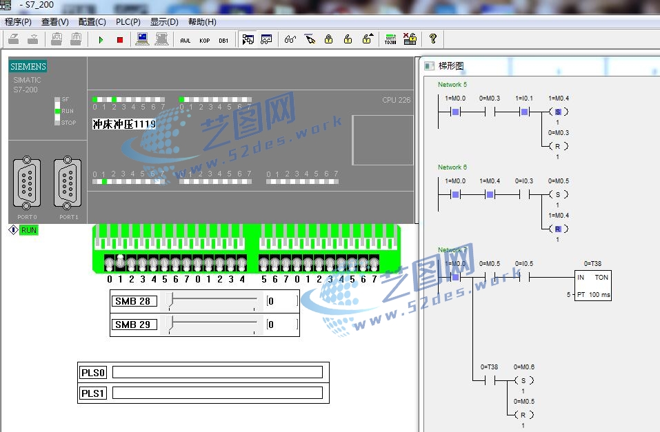Click the PORT0 serial connector

27,183
